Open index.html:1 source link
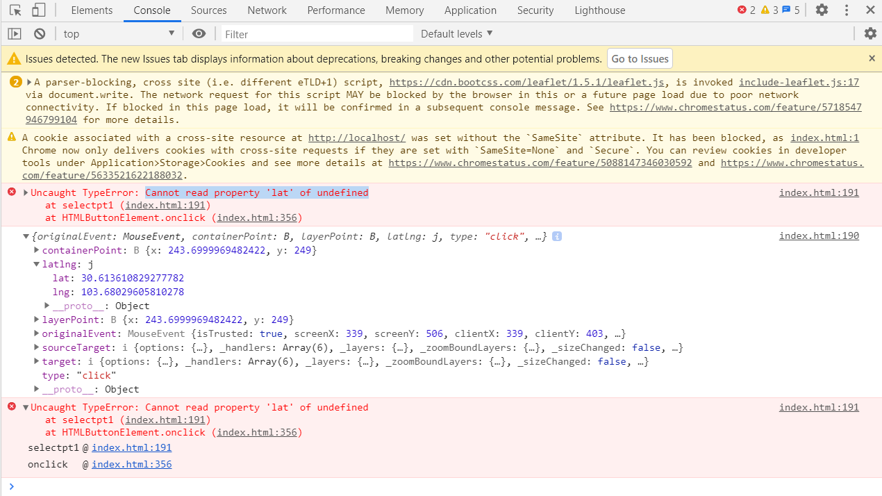 (824, 138)
